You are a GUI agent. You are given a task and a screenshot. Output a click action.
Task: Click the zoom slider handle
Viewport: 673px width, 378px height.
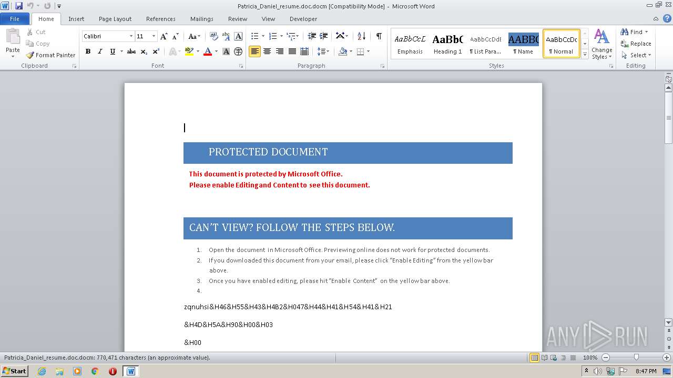(x=636, y=358)
